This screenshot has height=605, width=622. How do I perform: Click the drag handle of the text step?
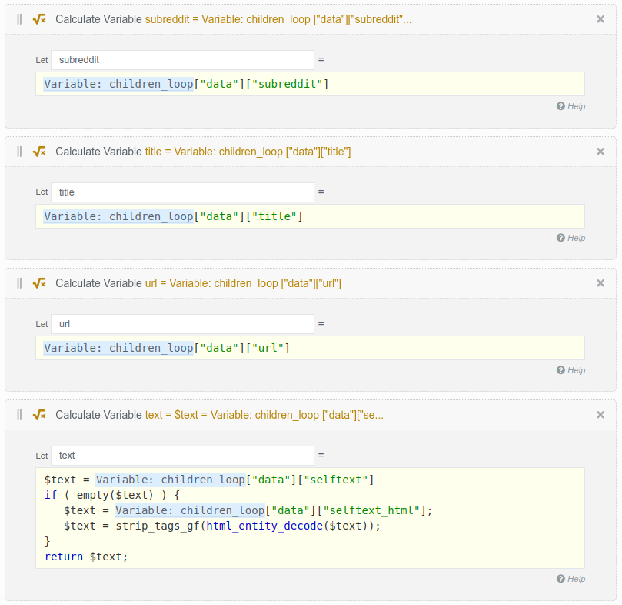coord(19,415)
